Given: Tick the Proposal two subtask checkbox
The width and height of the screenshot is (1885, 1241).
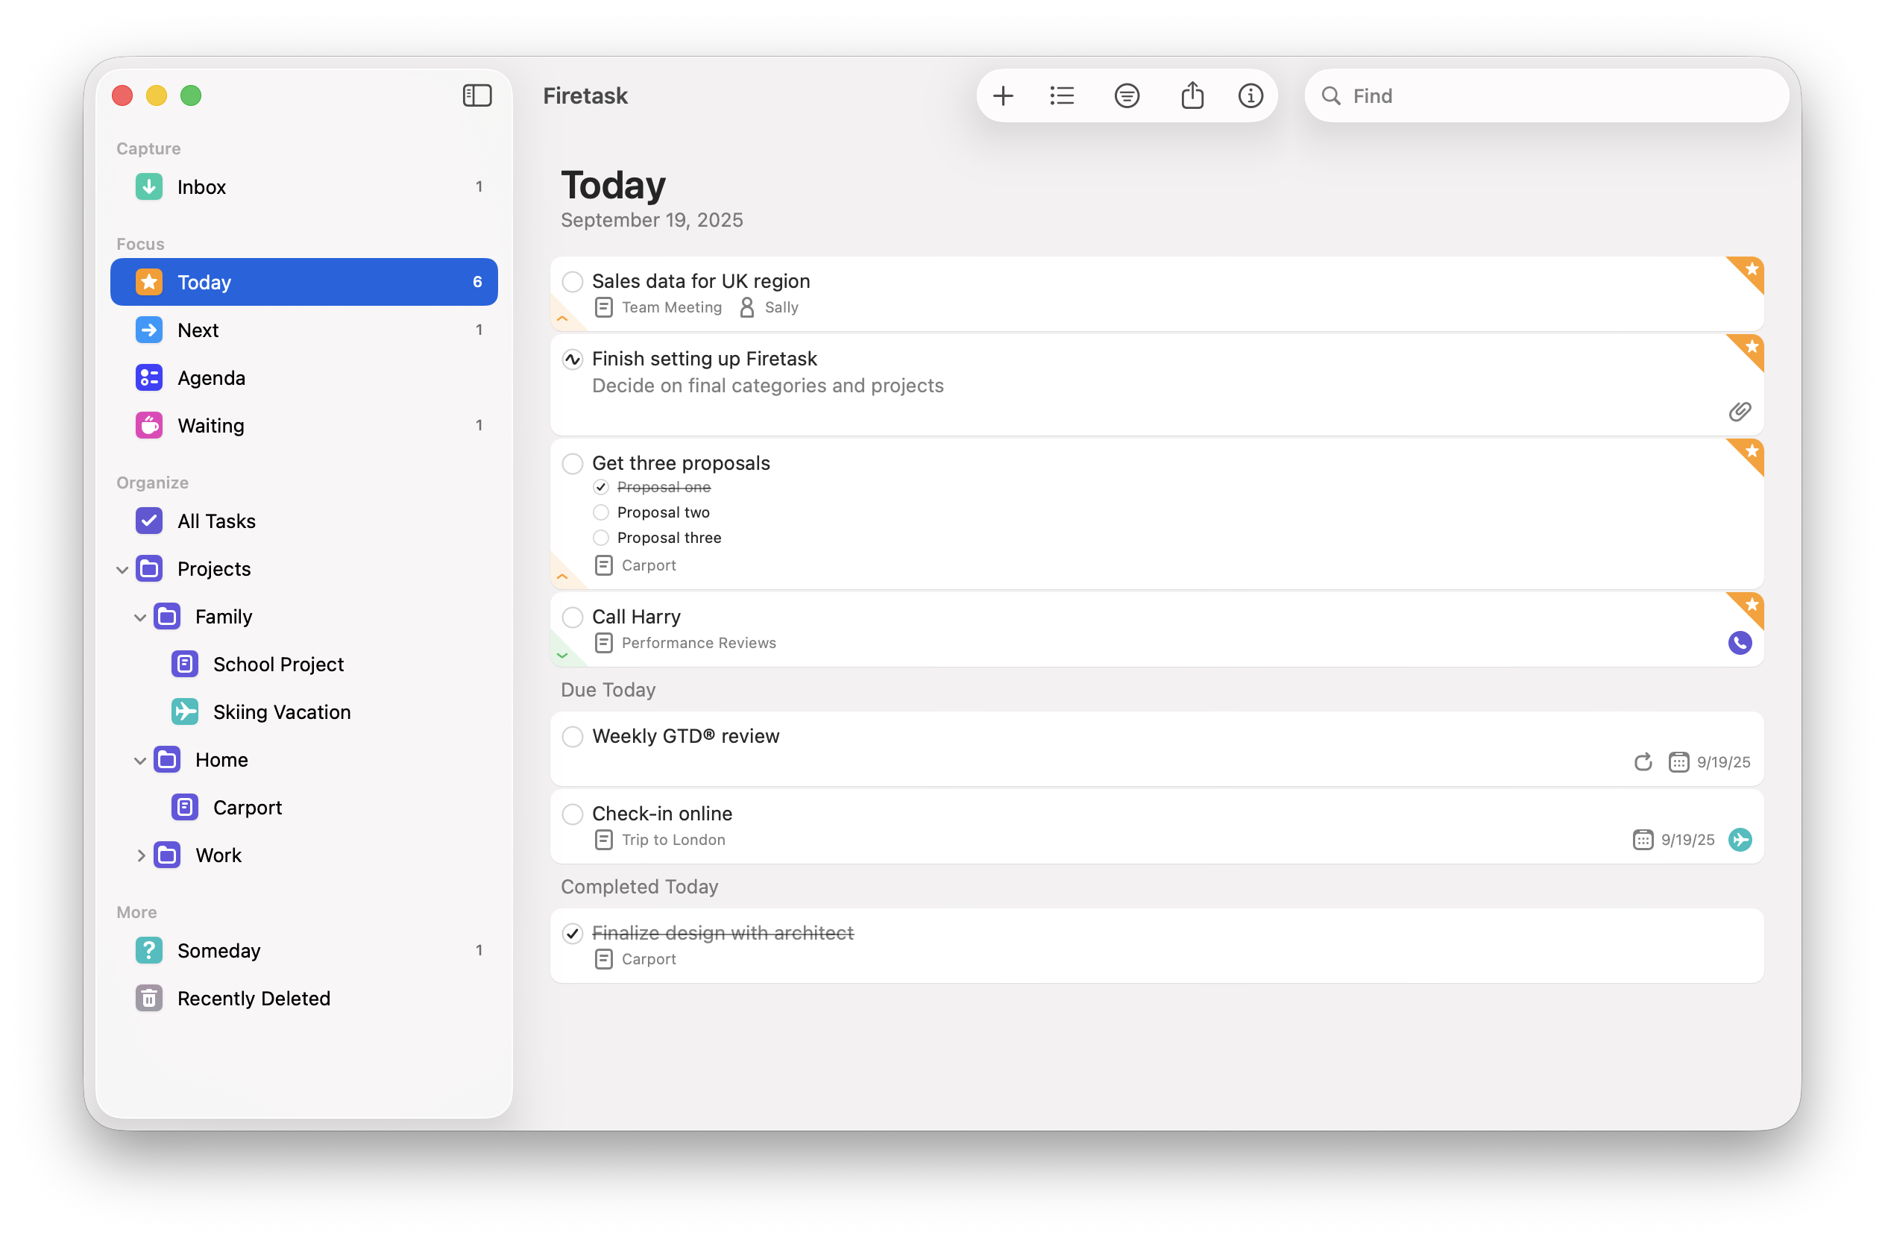Looking at the screenshot, I should (x=601, y=512).
